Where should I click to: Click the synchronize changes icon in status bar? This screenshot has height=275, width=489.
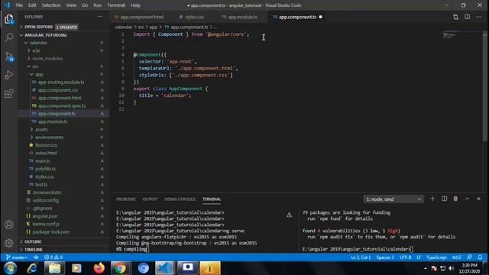(36, 257)
